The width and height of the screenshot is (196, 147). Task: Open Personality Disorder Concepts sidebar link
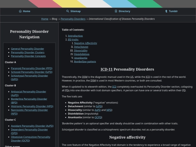pos(28,56)
